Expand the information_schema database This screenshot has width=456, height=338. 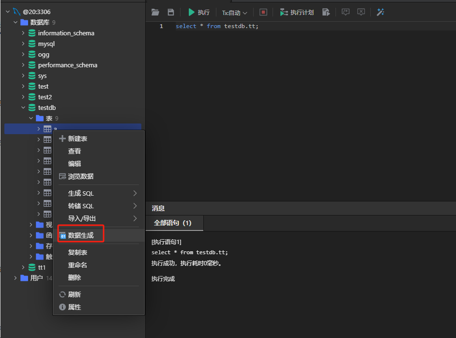point(23,33)
